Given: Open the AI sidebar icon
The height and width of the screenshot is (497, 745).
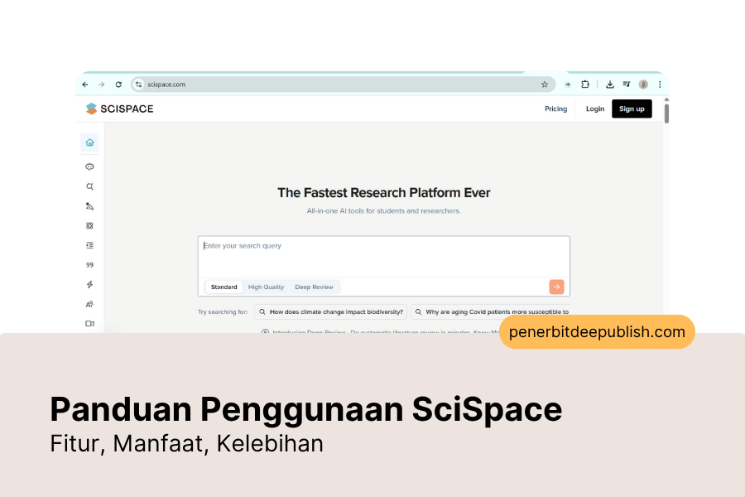Looking at the screenshot, I should click(89, 304).
